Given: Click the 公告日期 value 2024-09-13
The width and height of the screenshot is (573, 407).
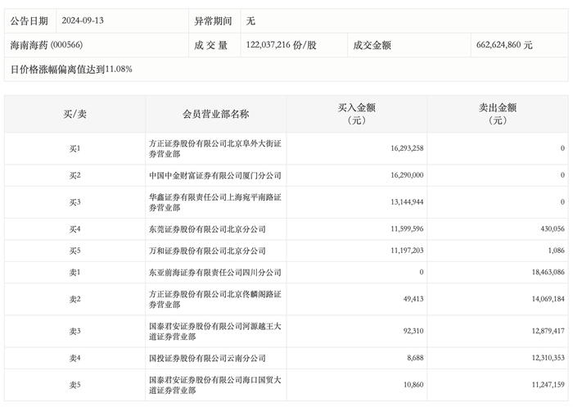Looking at the screenshot, I should point(83,20).
